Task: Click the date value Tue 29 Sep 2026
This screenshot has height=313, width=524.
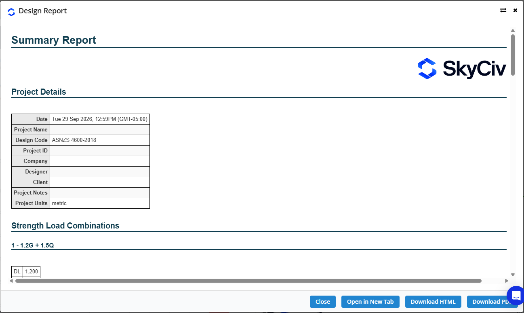Action: pos(100,119)
